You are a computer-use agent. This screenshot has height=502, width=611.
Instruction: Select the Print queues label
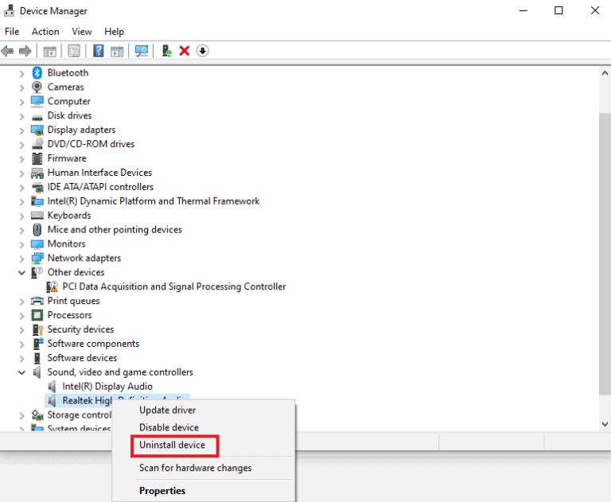[74, 301]
